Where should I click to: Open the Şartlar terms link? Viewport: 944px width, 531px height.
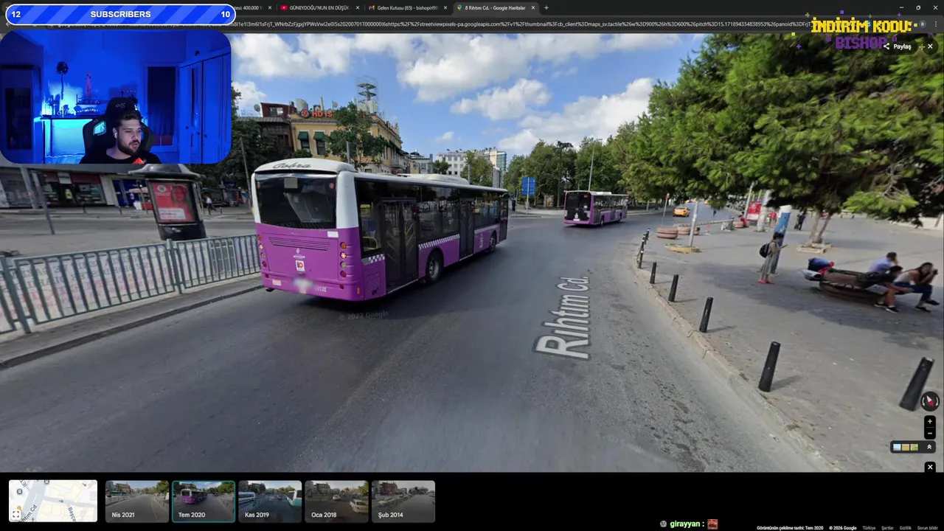point(887,528)
